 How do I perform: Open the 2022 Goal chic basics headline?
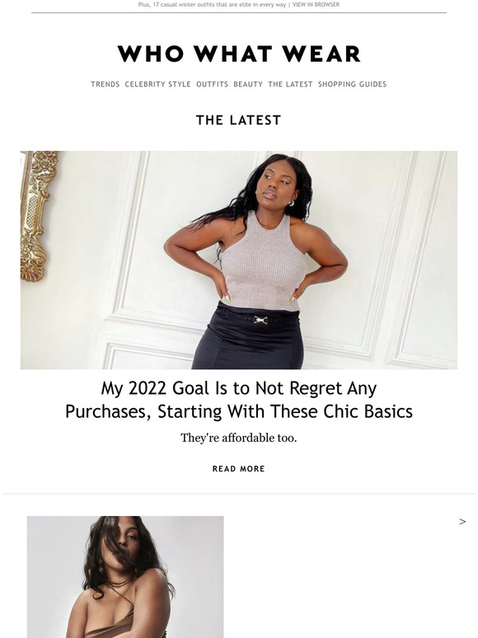tap(239, 400)
